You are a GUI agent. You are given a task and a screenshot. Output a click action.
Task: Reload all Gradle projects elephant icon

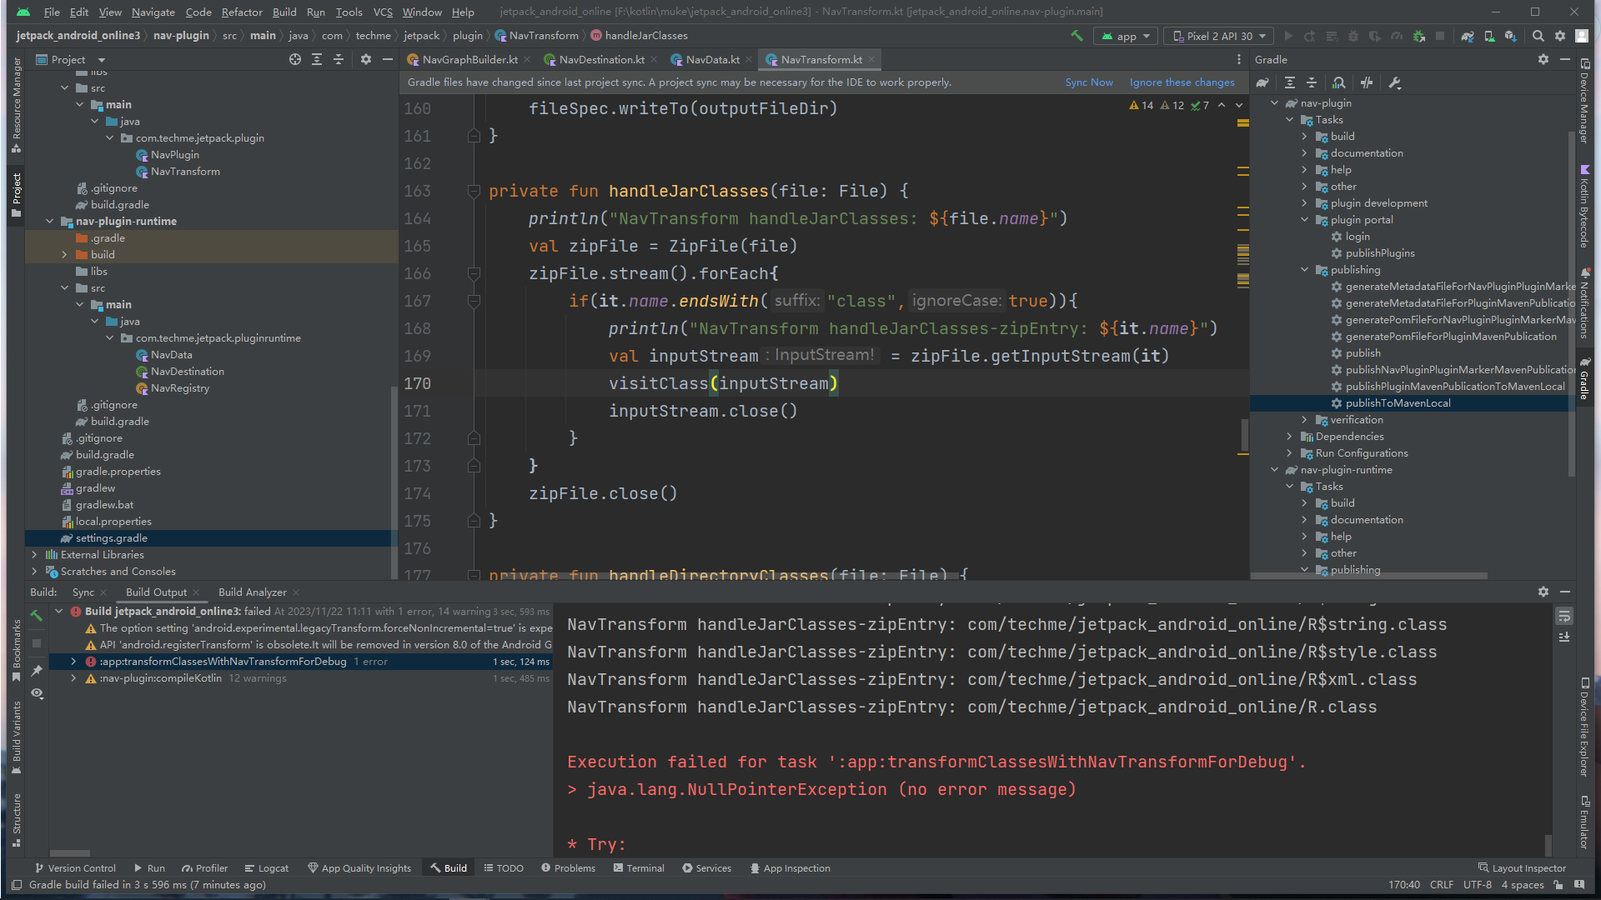1262,82
